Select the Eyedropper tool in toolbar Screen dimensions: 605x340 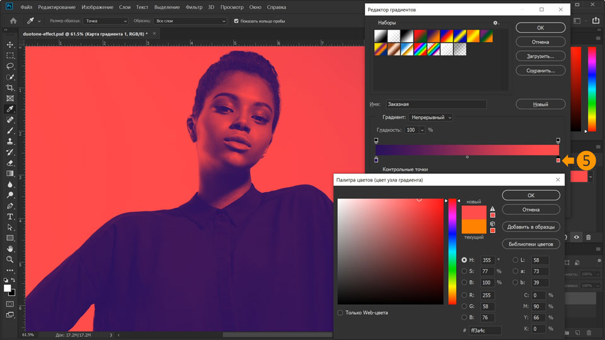(x=10, y=110)
